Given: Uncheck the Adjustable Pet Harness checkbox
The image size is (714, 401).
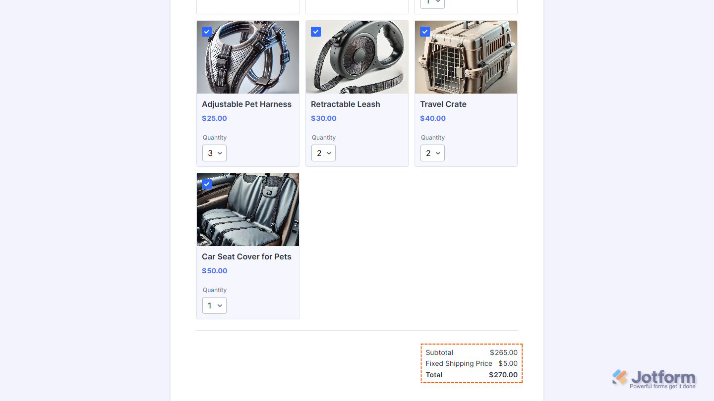Looking at the screenshot, I should (207, 32).
